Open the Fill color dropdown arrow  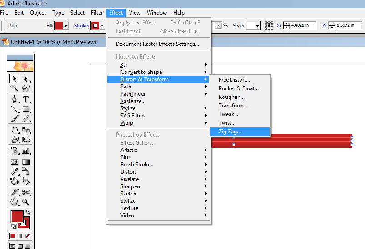[x=66, y=25]
